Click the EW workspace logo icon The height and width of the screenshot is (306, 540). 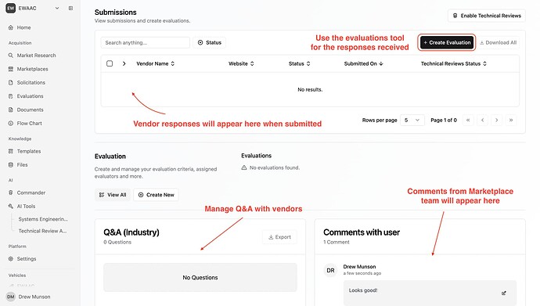(11, 9)
